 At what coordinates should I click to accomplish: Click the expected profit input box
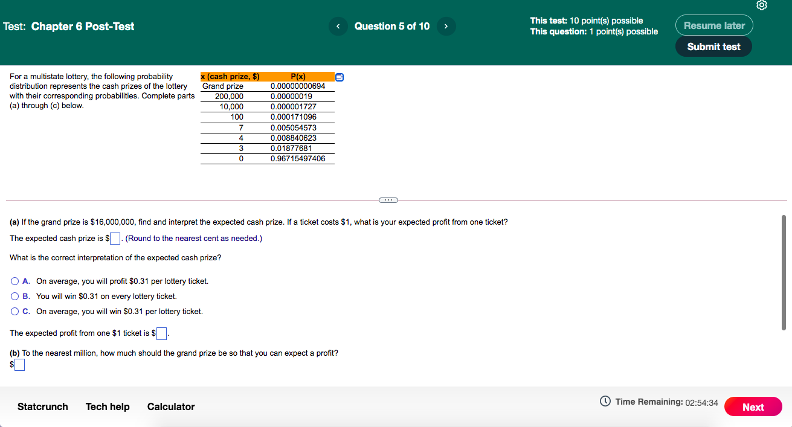(x=161, y=333)
